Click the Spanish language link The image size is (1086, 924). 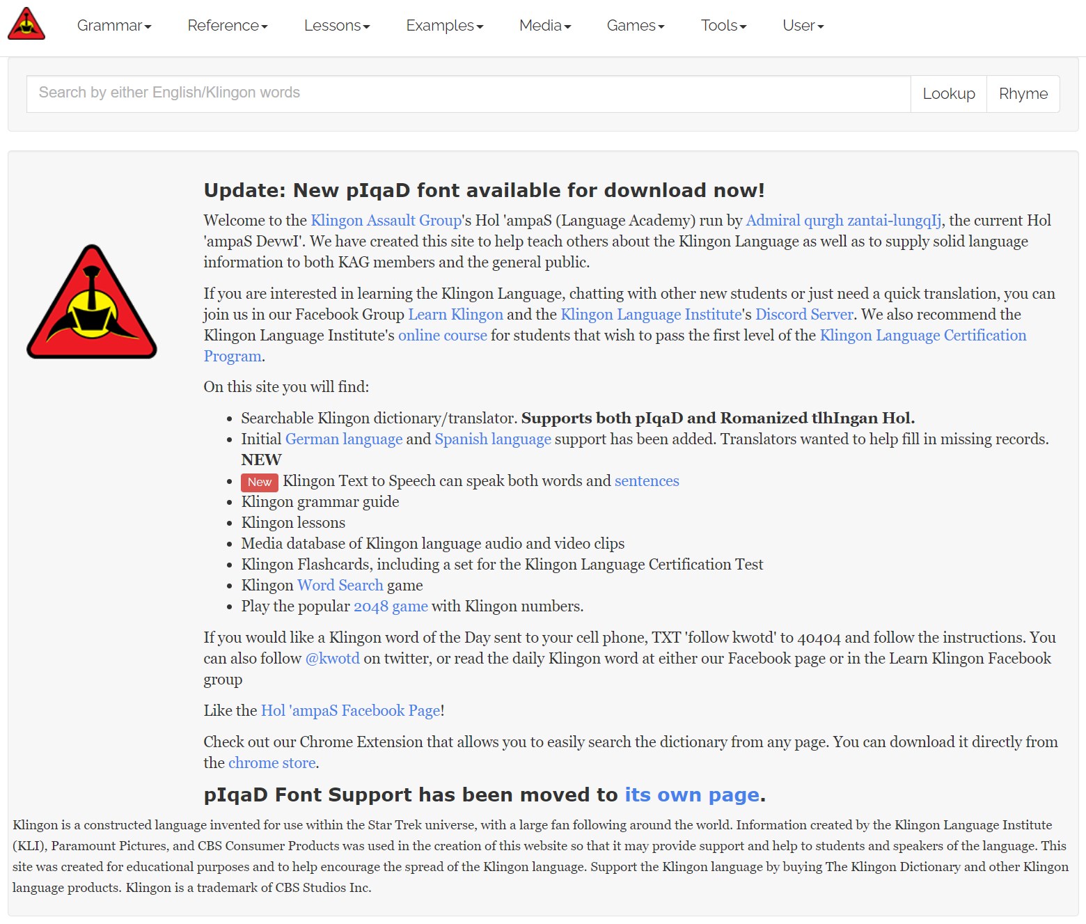coord(493,439)
